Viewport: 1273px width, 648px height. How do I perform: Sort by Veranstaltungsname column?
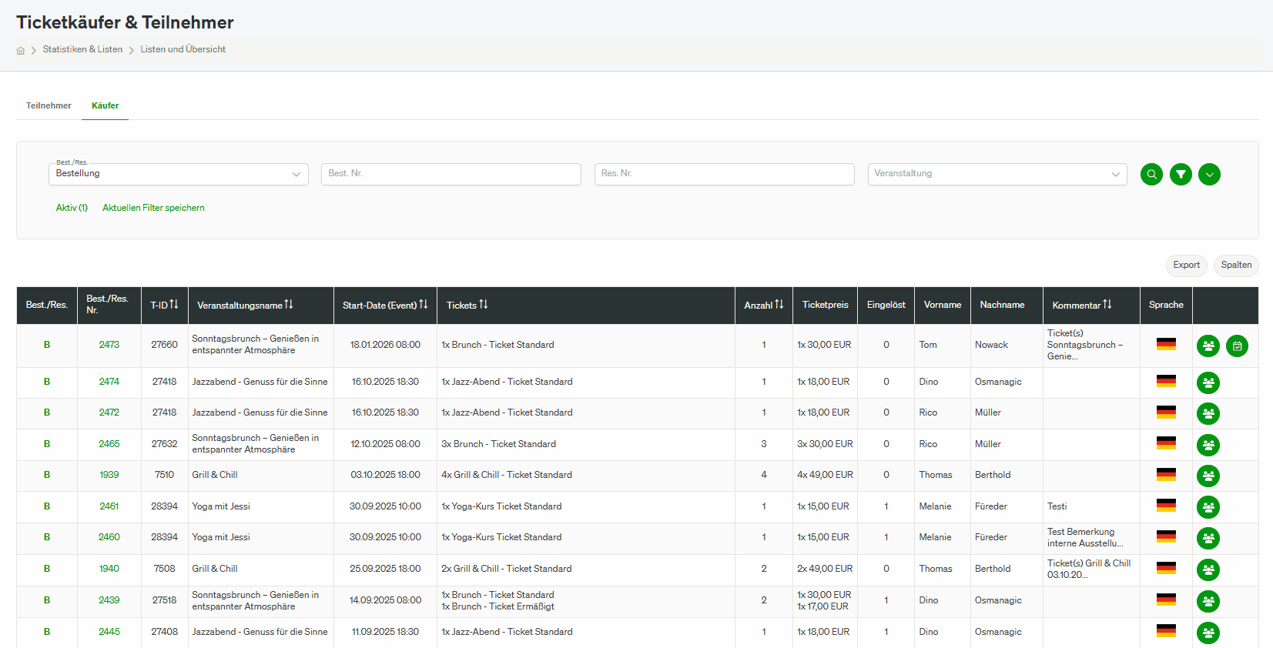pyautogui.click(x=289, y=305)
